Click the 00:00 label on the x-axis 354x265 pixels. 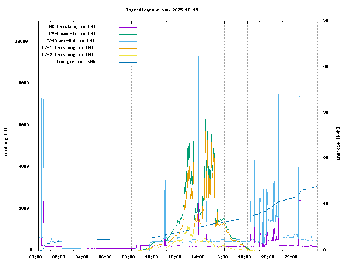point(35,257)
